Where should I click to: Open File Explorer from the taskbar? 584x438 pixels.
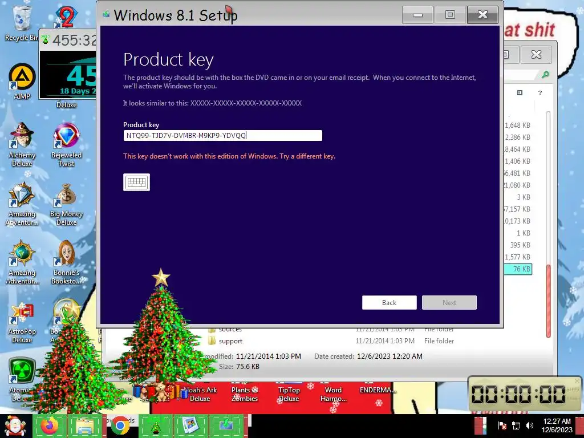pos(85,426)
